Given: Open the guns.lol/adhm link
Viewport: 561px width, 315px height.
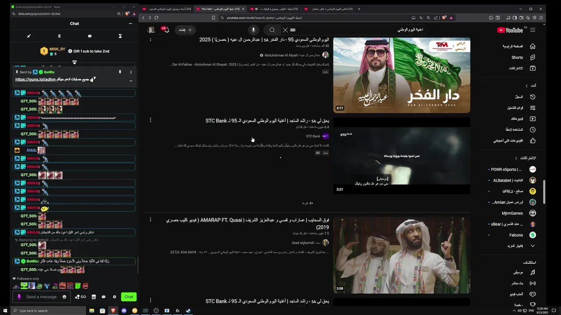Looking at the screenshot, I should [36, 80].
